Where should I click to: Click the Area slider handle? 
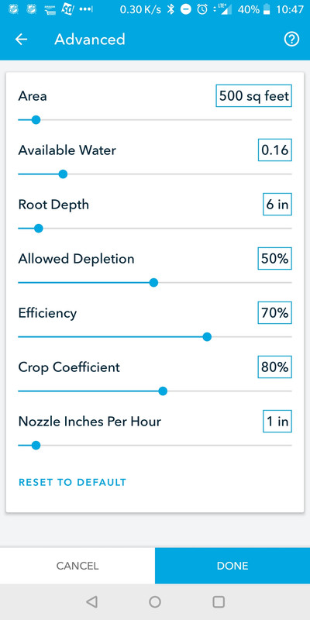36,120
